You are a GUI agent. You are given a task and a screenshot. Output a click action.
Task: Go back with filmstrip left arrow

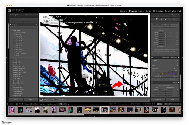pyautogui.click(x=20, y=104)
